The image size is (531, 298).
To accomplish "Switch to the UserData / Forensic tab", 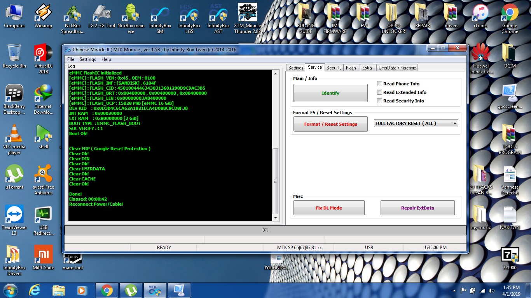I will [x=397, y=68].
